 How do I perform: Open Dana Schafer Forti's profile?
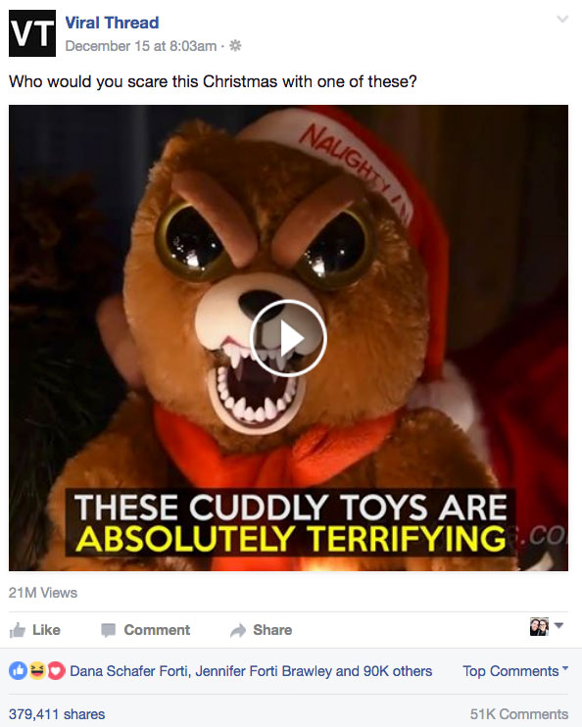coord(130,671)
